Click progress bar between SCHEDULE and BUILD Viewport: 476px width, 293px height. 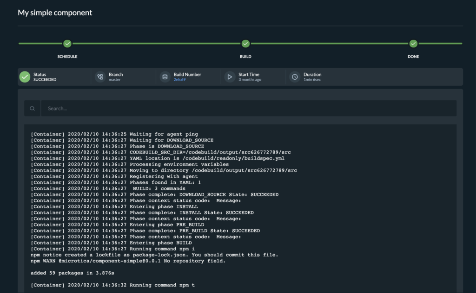[x=156, y=44]
